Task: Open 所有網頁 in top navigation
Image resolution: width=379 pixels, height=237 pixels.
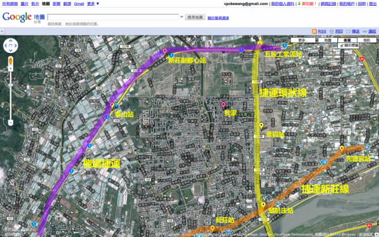Action: click(10, 4)
